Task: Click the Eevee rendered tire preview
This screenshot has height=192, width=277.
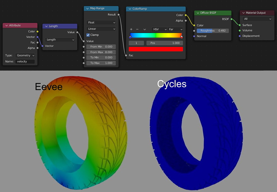Action: (80, 133)
